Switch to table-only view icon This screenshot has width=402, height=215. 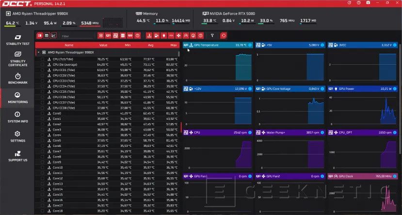coord(47,35)
